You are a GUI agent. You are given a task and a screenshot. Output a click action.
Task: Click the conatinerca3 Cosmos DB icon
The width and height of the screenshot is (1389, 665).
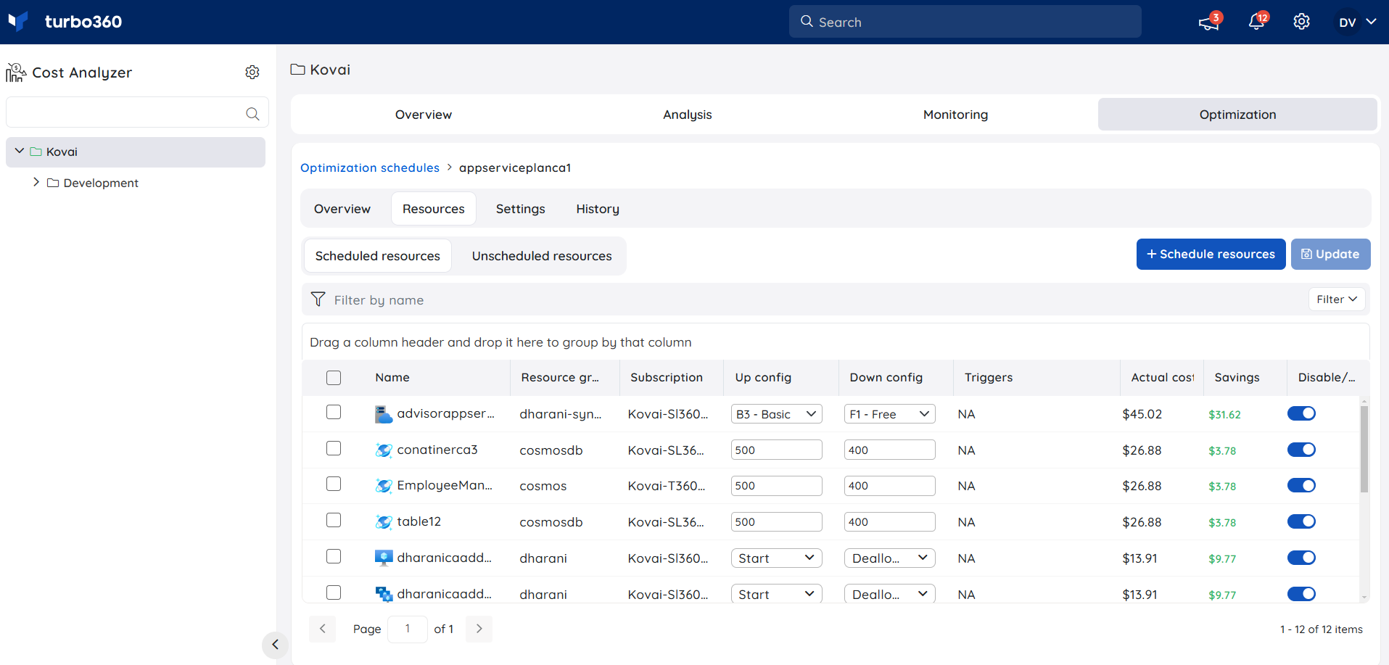[384, 450]
